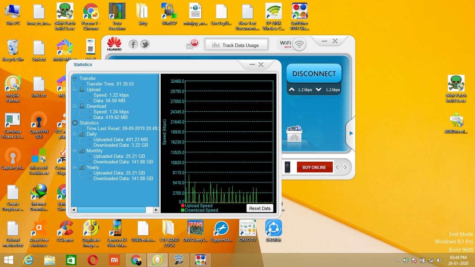Open OpenVPN GUI desktop icon
Image resolution: width=475 pixels, height=267 pixels.
click(39, 126)
